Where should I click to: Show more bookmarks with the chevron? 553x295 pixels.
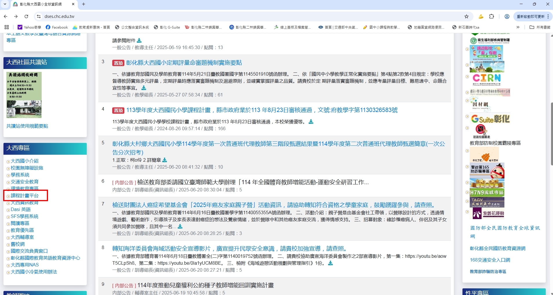(x=518, y=27)
